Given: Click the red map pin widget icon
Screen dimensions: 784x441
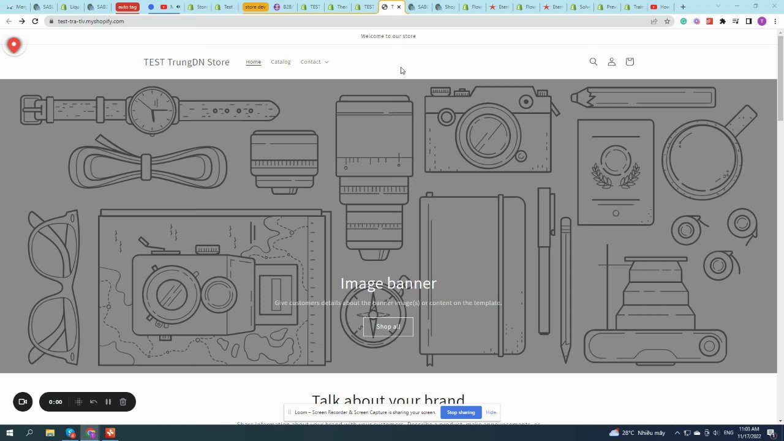Looking at the screenshot, I should 13,45.
